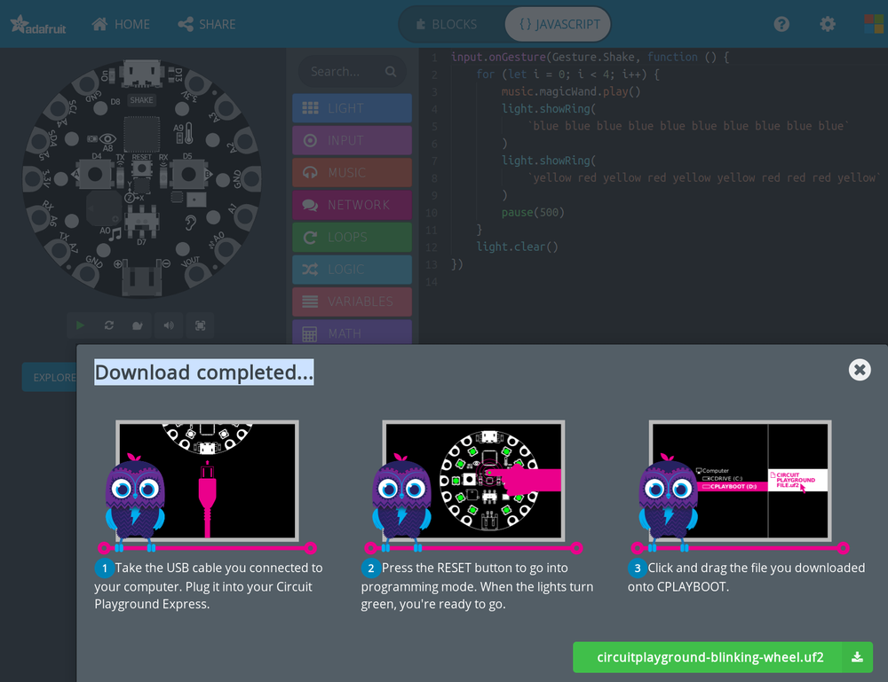Open the simulator in fullscreen
This screenshot has width=888, height=682.
[200, 325]
